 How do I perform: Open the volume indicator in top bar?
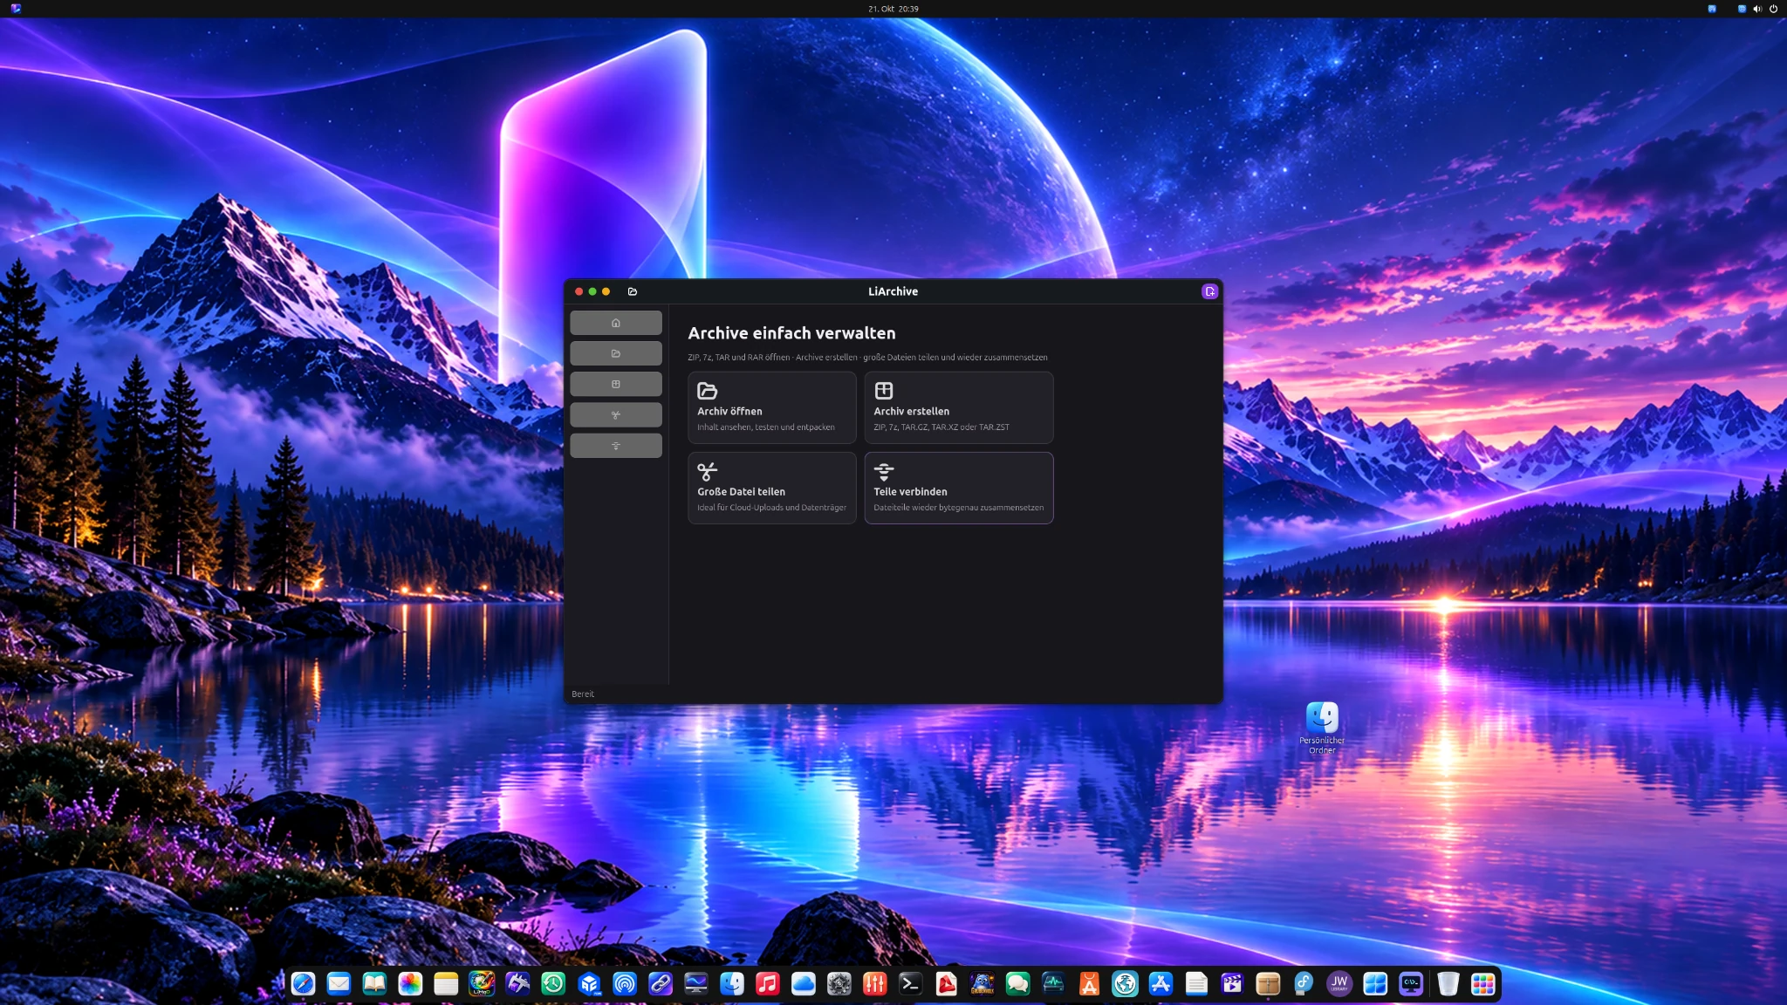click(x=1757, y=9)
